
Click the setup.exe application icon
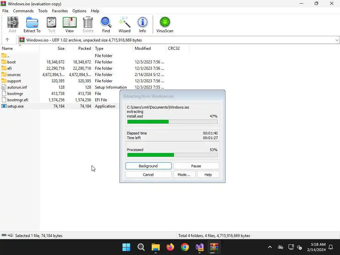pyautogui.click(x=4, y=106)
